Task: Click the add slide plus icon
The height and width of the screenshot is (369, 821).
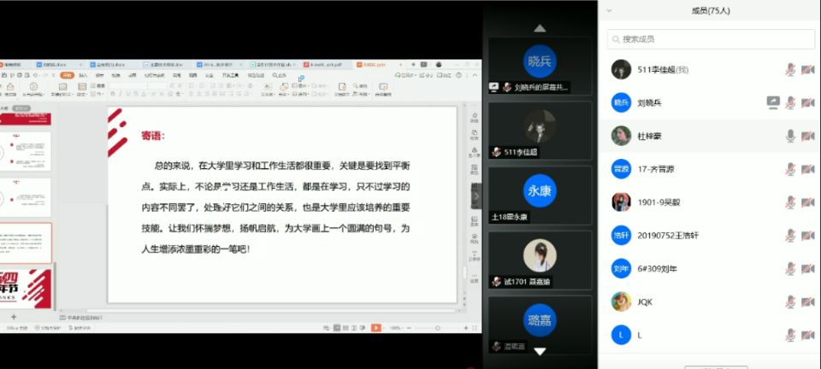Action: coord(13,317)
